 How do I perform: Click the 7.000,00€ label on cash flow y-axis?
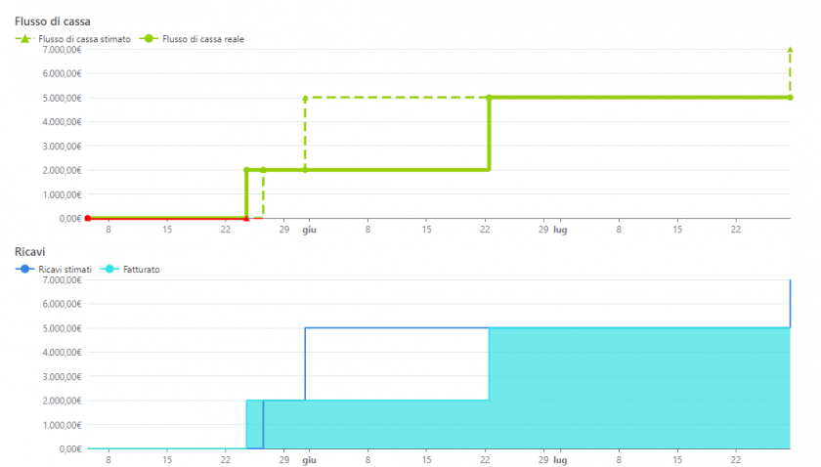[x=62, y=50]
